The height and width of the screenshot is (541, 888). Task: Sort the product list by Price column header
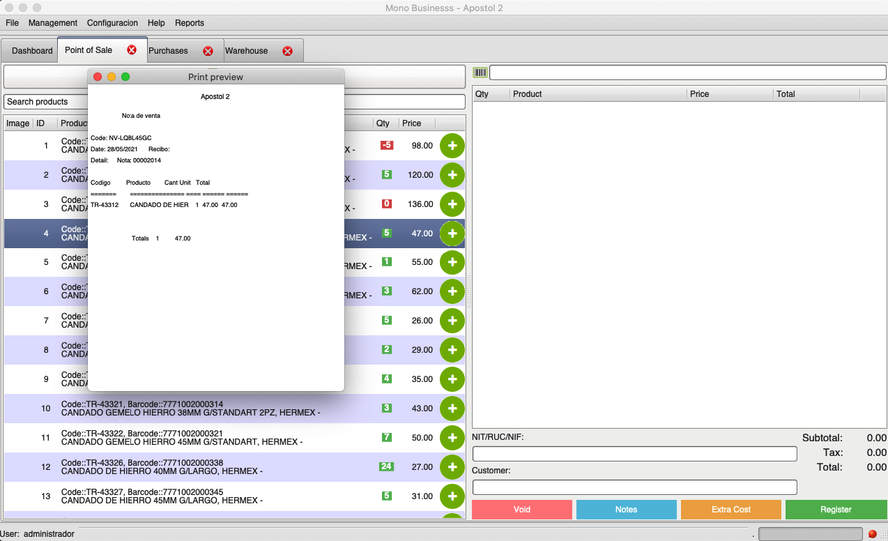pyautogui.click(x=416, y=123)
